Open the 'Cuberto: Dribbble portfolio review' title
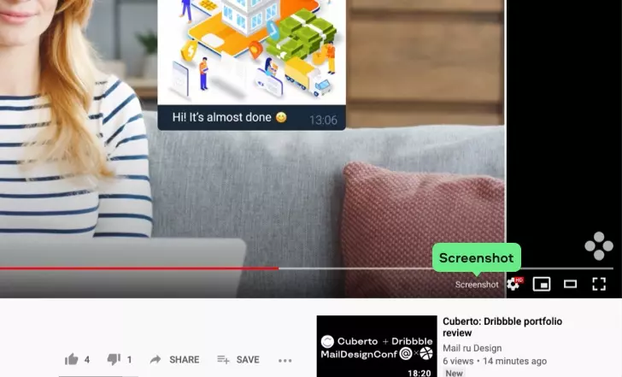The image size is (622, 377). [x=502, y=327]
